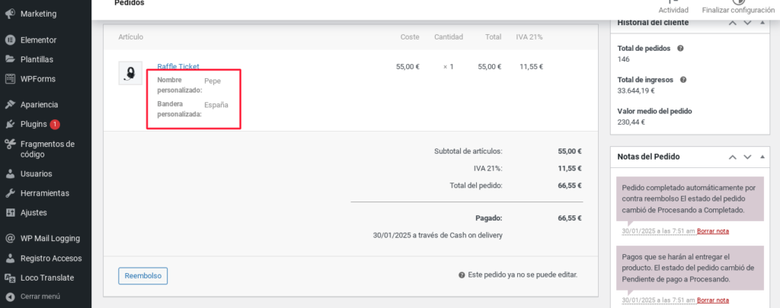Viewport: 780px width, 308px height.
Task: Click the Cantidad column header
Action: 448,37
